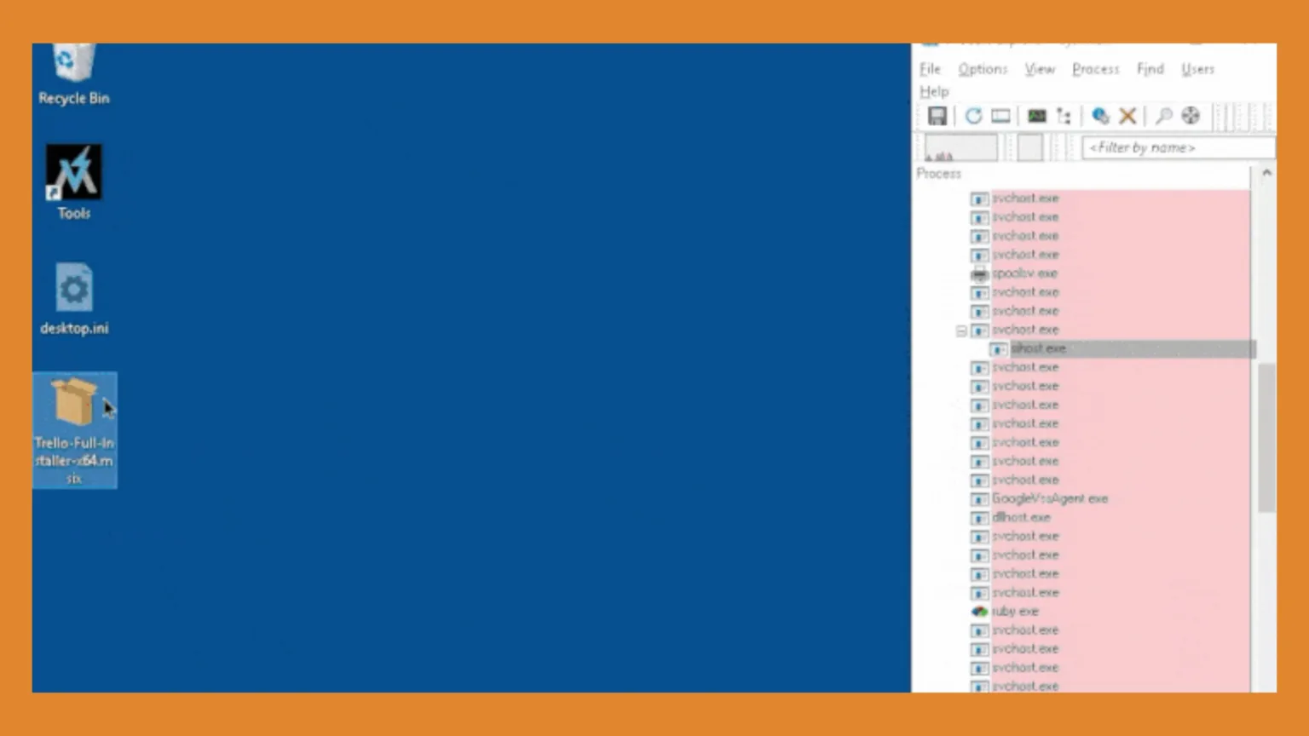The image size is (1309, 736).
Task: Open the Tools folder on the desktop
Action: [x=72, y=170]
